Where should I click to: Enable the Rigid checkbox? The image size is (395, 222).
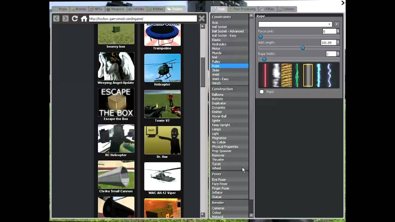click(262, 92)
